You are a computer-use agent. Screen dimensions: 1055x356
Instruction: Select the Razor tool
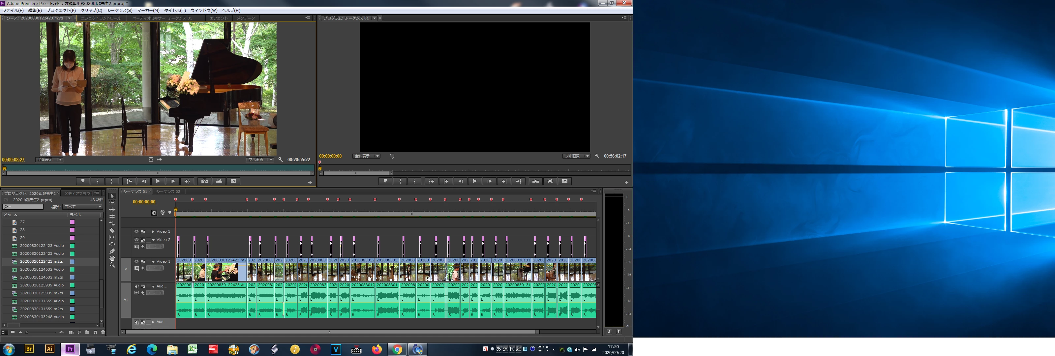pyautogui.click(x=112, y=231)
